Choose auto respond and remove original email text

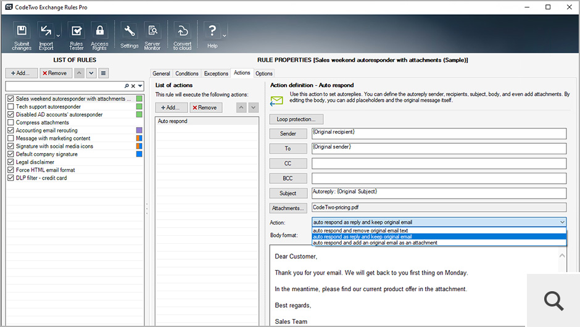(x=439, y=231)
